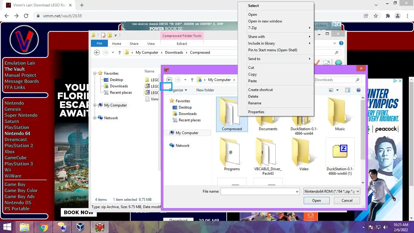The width and height of the screenshot is (414, 233).
Task: Click Chrome back navigation arrow
Action: point(7,16)
